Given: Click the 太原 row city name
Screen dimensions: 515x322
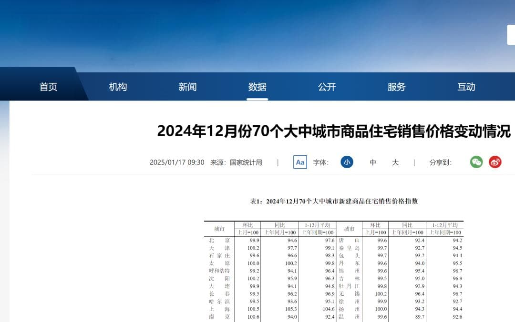Looking at the screenshot, I should point(219,263).
